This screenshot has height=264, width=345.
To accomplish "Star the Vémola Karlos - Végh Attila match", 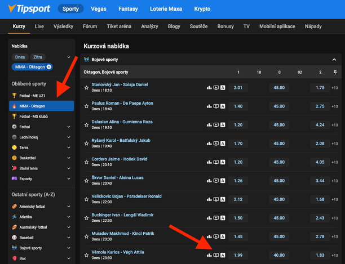I will (x=86, y=255).
